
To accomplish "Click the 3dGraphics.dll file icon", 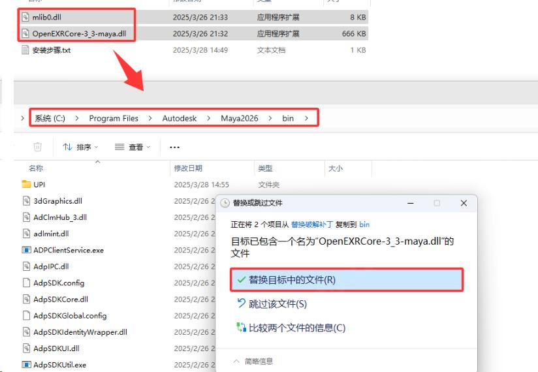I will [x=26, y=200].
